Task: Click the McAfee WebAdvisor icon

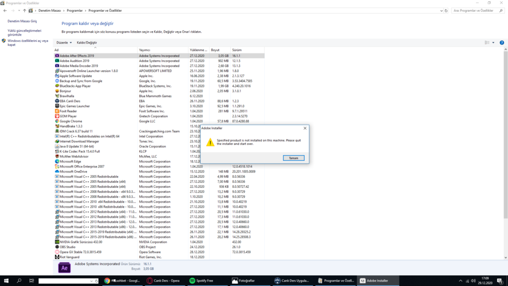Action: click(x=57, y=156)
